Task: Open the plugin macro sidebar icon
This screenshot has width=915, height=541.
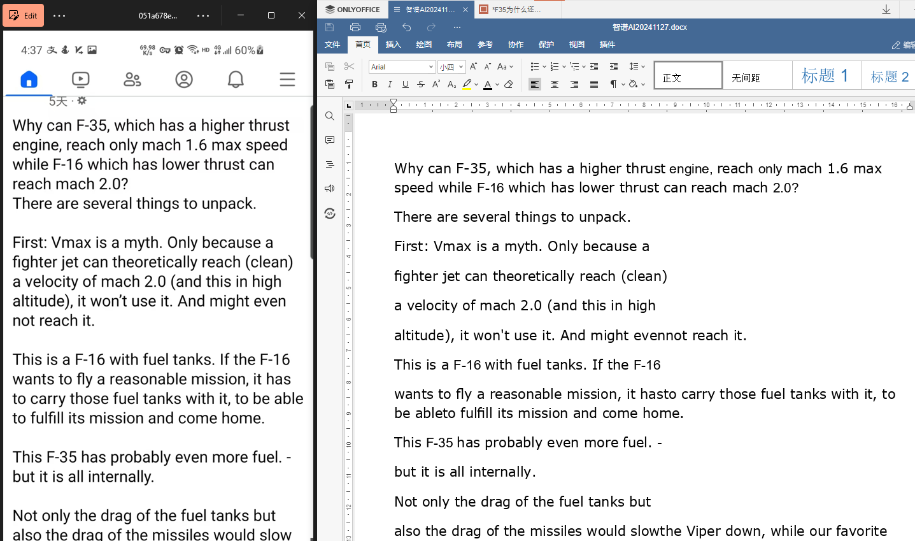Action: pyautogui.click(x=329, y=213)
